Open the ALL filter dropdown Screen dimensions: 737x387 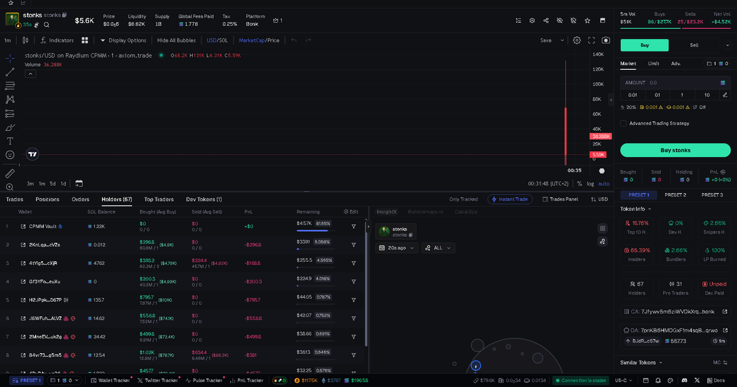click(438, 248)
